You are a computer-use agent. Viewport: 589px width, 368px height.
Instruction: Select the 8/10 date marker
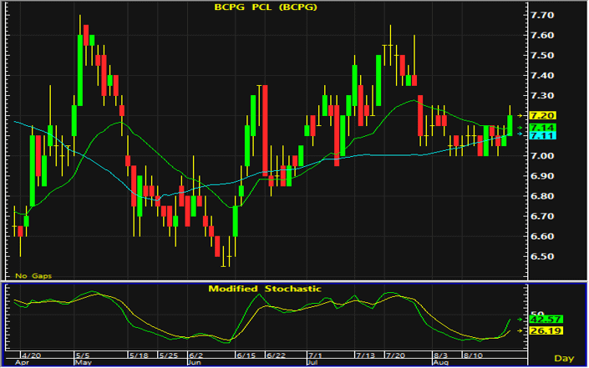tap(473, 355)
